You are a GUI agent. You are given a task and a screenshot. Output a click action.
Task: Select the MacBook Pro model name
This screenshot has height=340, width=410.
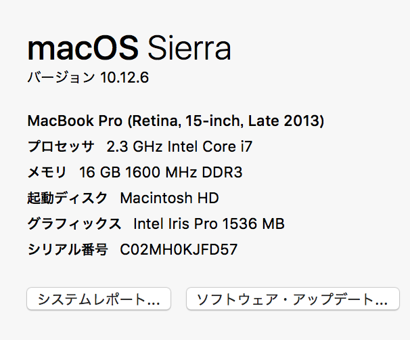pos(74,121)
